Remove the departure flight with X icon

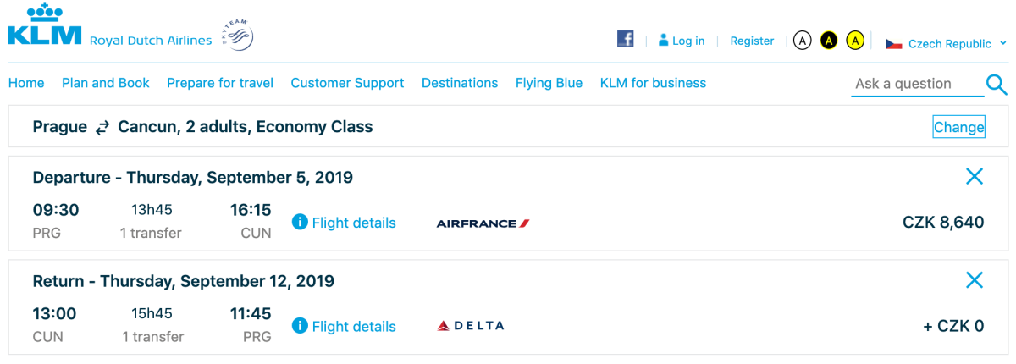[975, 177]
